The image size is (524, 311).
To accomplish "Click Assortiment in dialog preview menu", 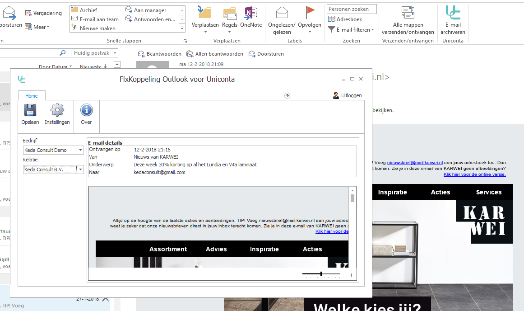I will (x=168, y=249).
